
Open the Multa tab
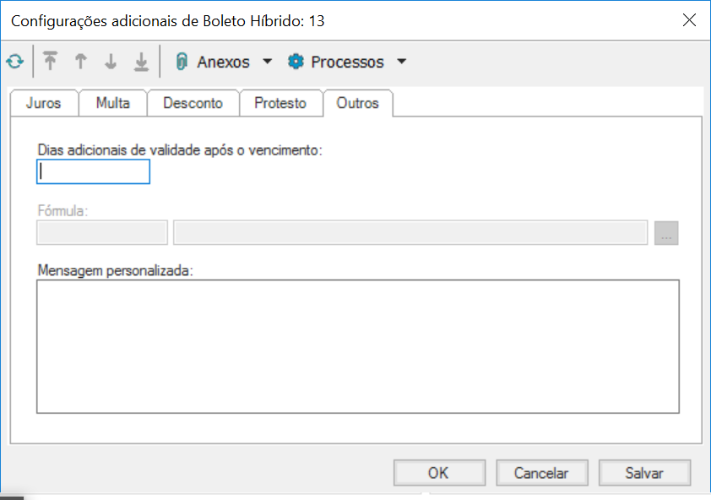113,103
